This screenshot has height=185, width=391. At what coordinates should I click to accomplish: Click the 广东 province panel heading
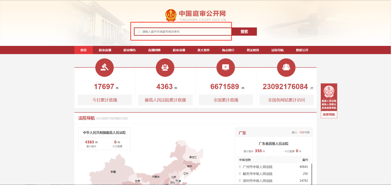pyautogui.click(x=242, y=133)
